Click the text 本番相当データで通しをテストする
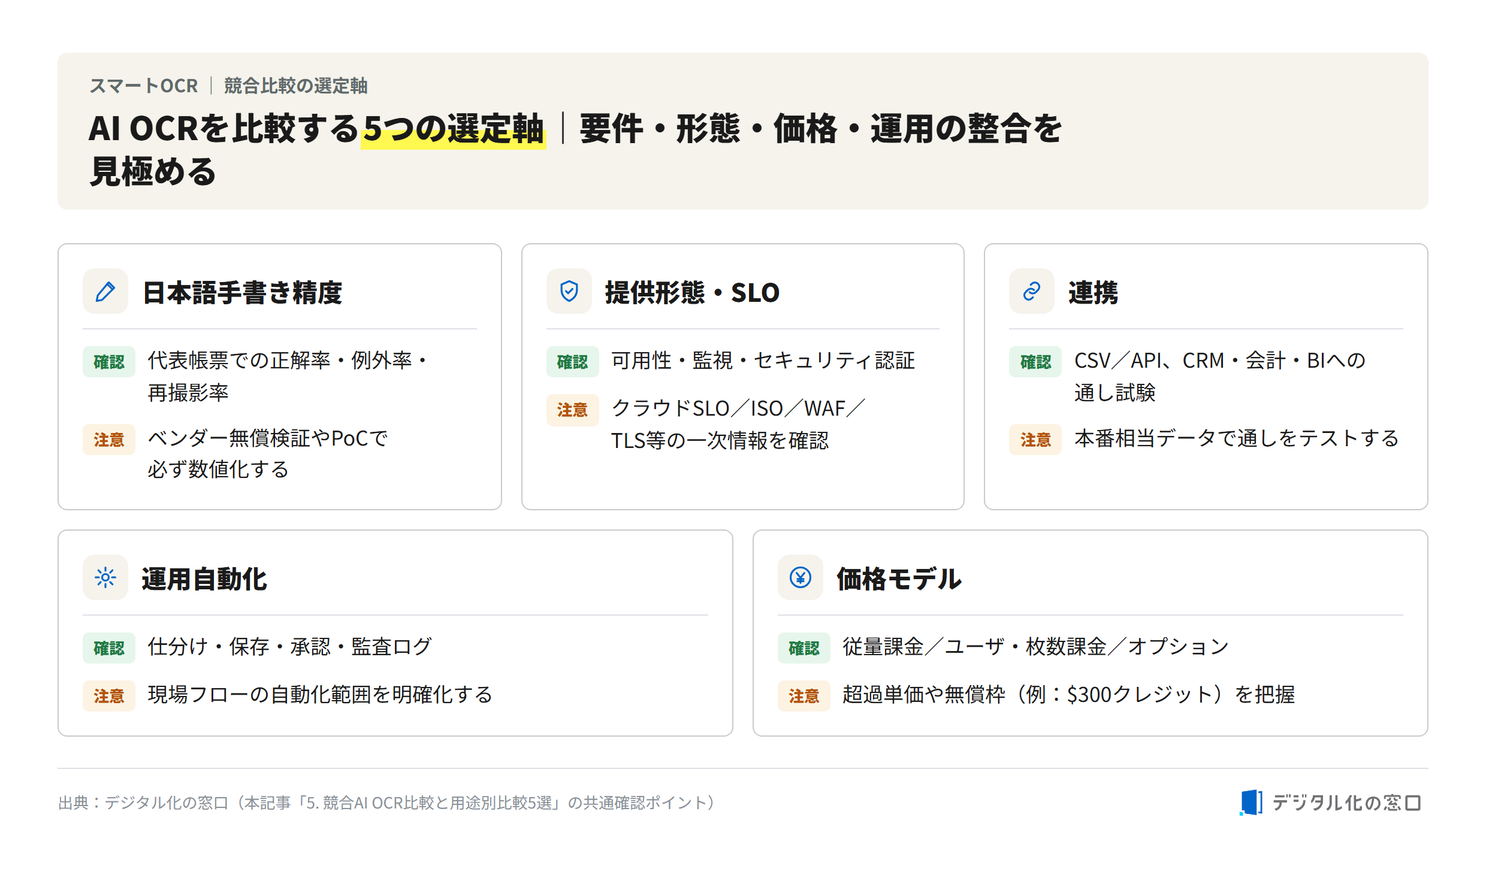This screenshot has height=872, width=1486. (1236, 438)
